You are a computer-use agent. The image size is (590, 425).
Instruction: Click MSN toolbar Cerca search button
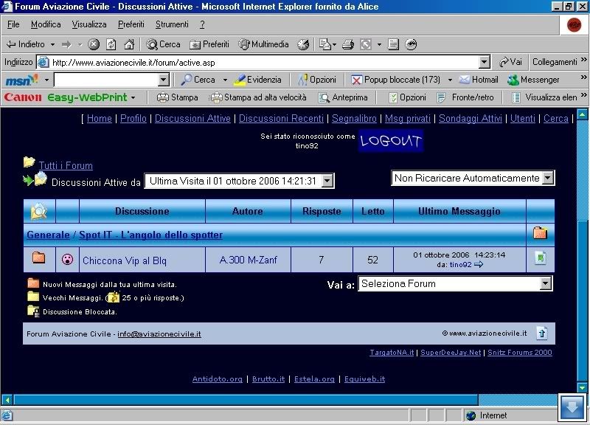(198, 80)
